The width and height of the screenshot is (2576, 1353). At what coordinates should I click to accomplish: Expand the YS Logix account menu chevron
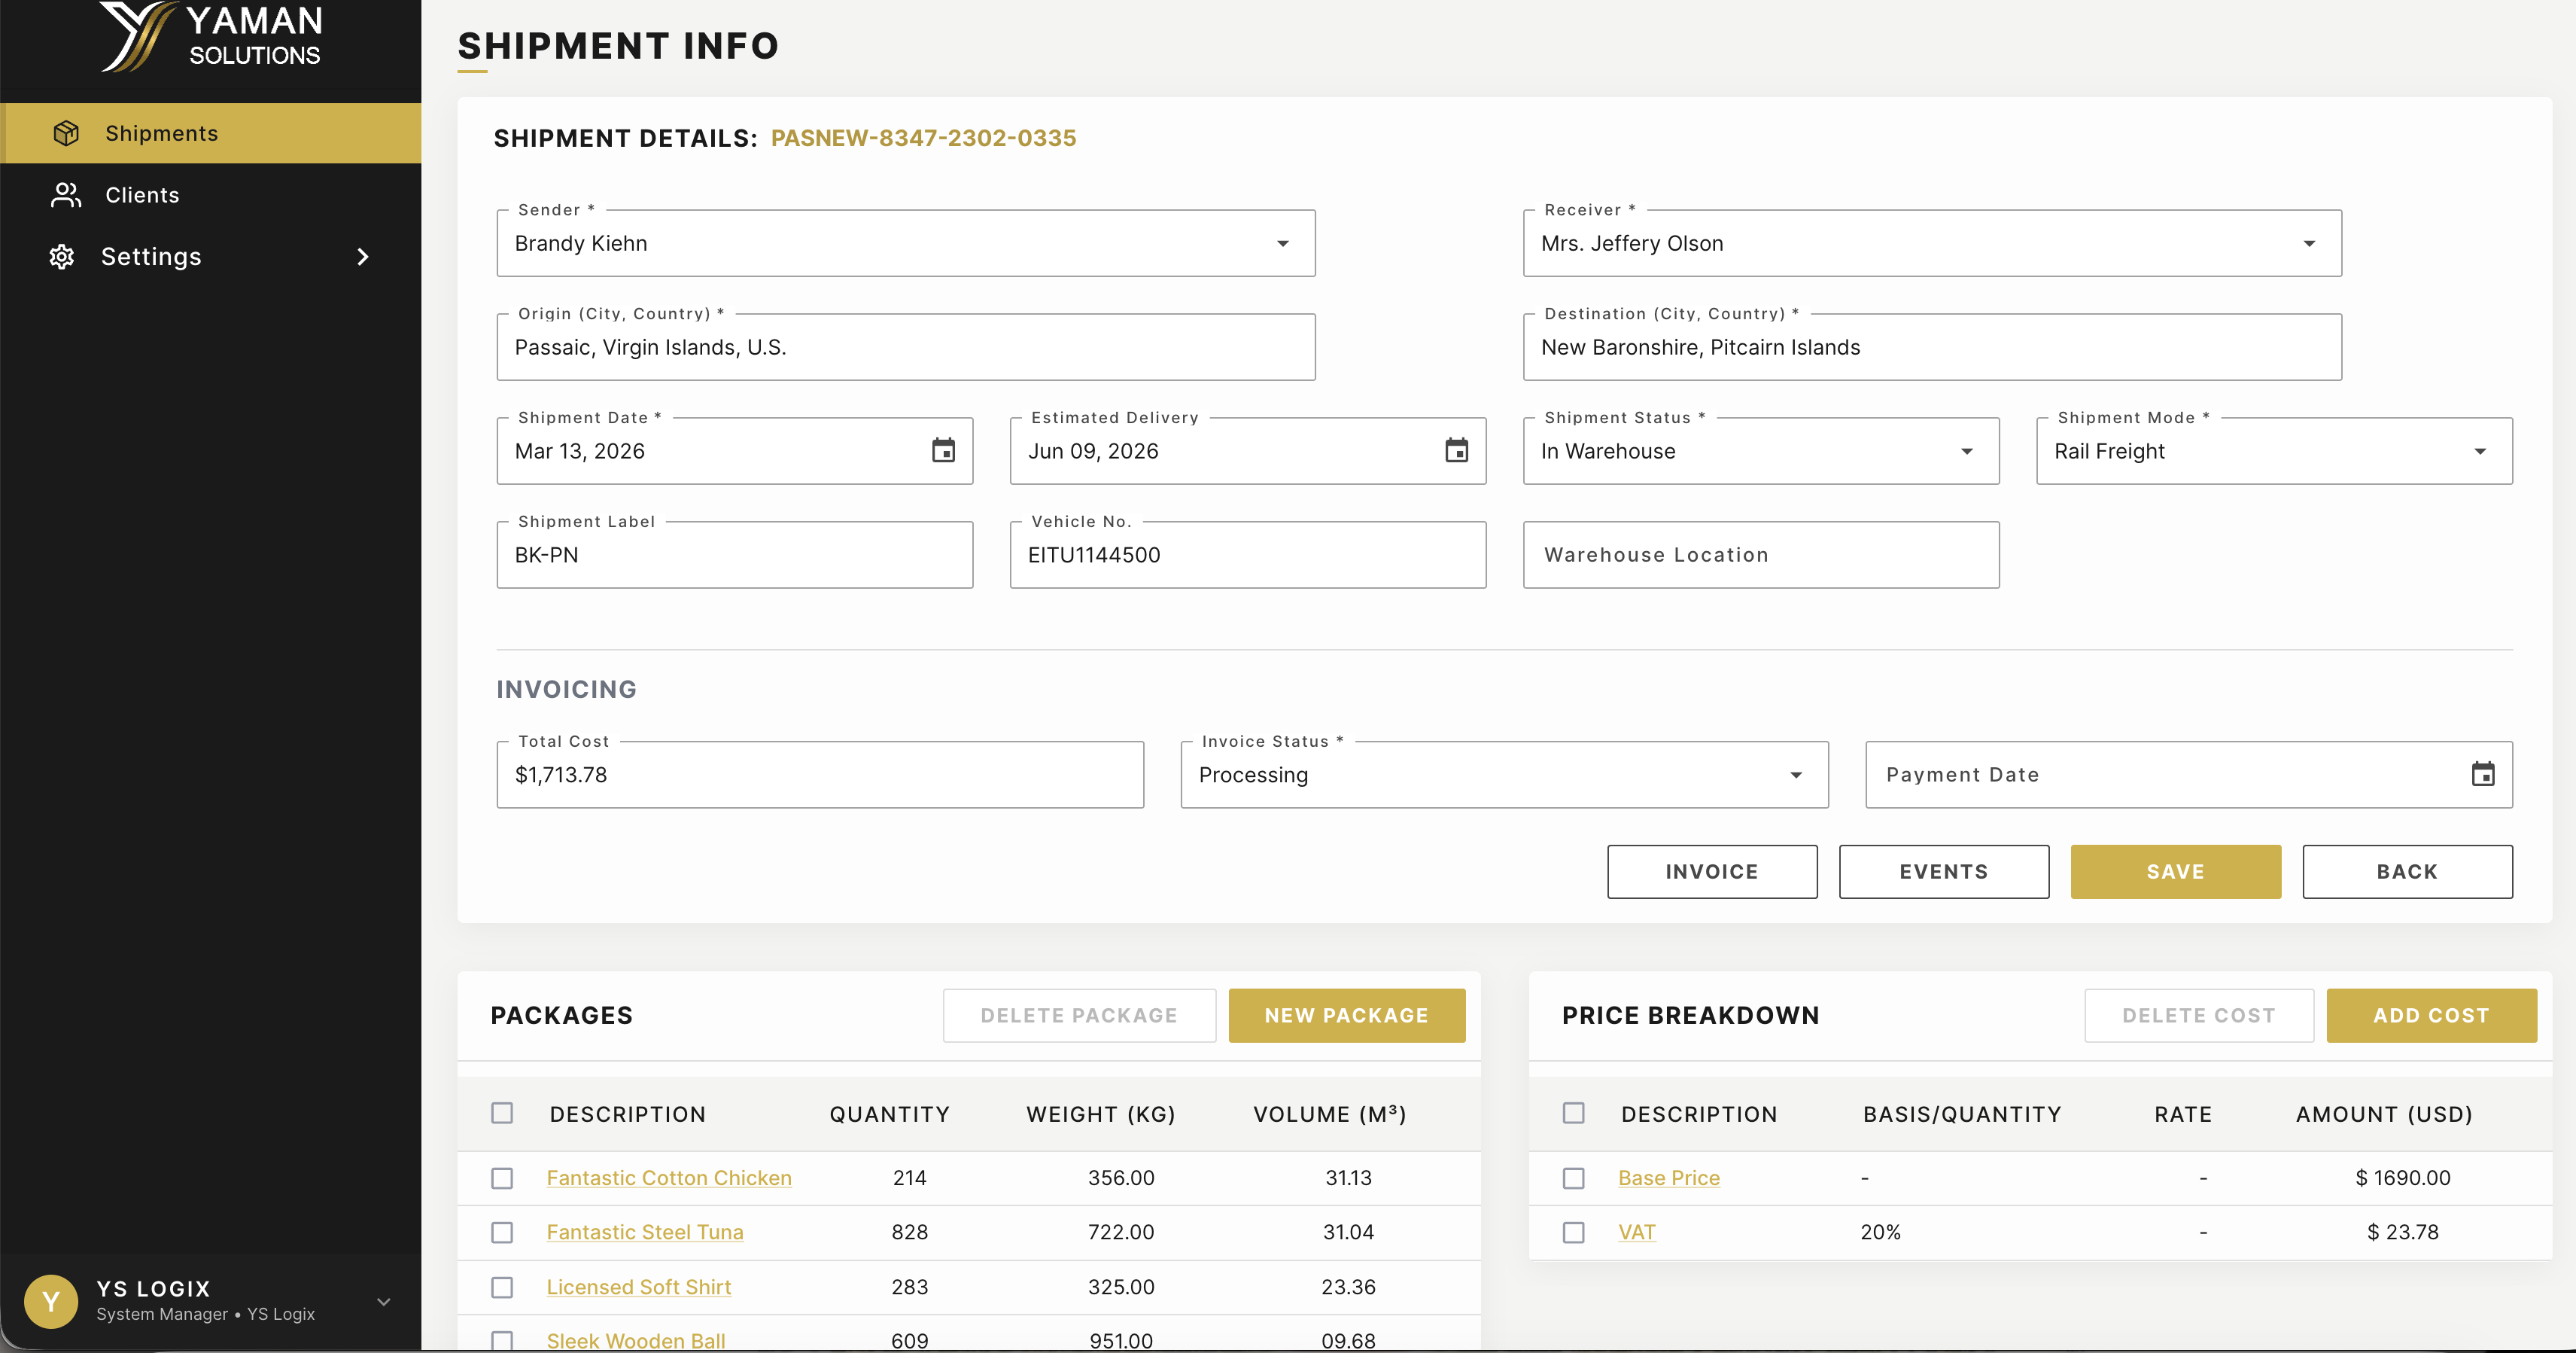click(x=384, y=1302)
